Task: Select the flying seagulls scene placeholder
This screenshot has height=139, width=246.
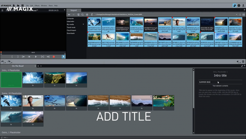Action: 55,102
